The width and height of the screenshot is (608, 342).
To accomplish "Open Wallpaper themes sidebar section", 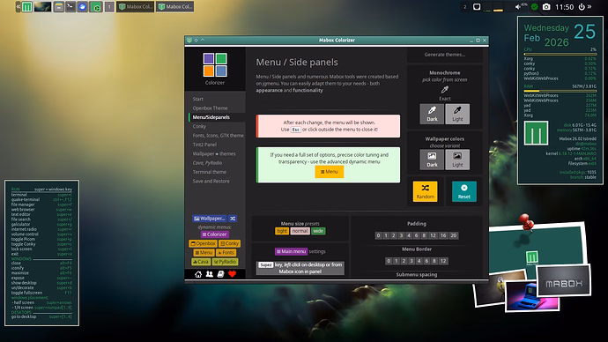I will tap(214, 154).
